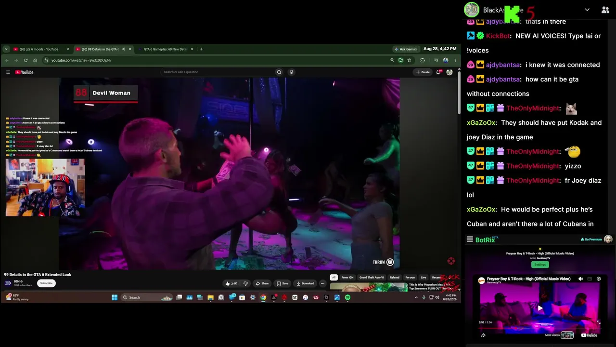Image resolution: width=616 pixels, height=347 pixels.
Task: Go to the YouTube home logo
Action: [x=24, y=72]
